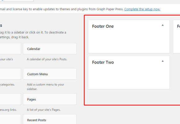Click the widget box left of Custom Menu
This screenshot has height=124, width=180.
(10, 74)
